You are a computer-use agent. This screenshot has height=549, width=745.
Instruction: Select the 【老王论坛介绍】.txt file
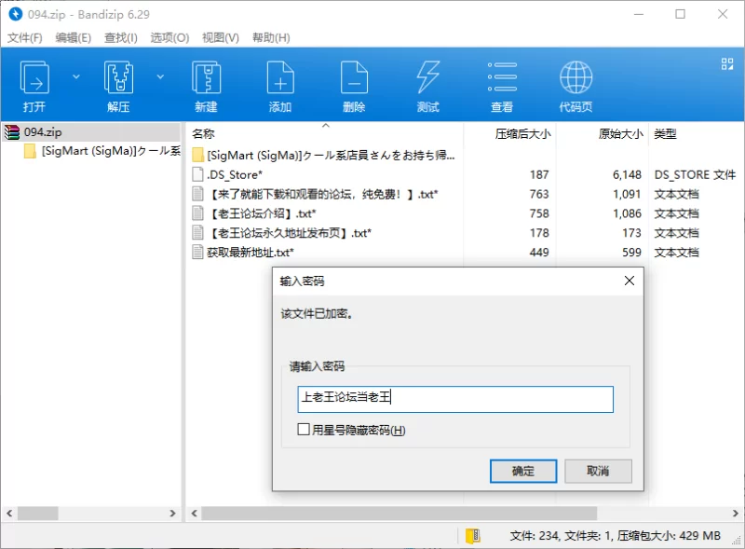(262, 213)
